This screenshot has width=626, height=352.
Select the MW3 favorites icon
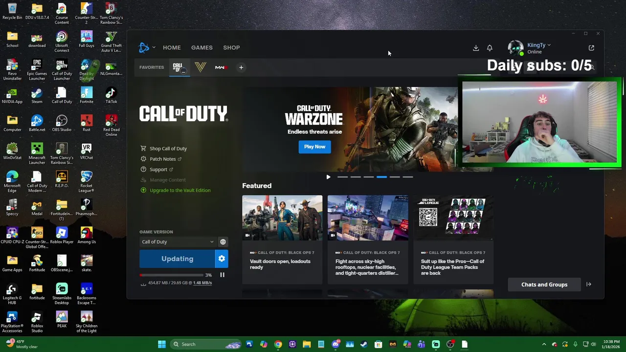tap(221, 67)
